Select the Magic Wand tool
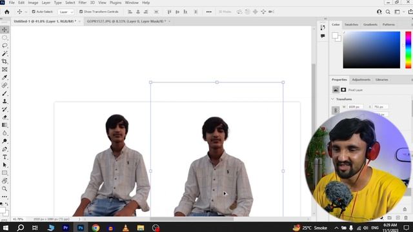 (5, 53)
